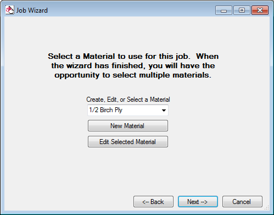Viewport: 274px width, 215px height.
Task: Click heading line 'opportunity to select multiple materials'
Action: (133, 75)
